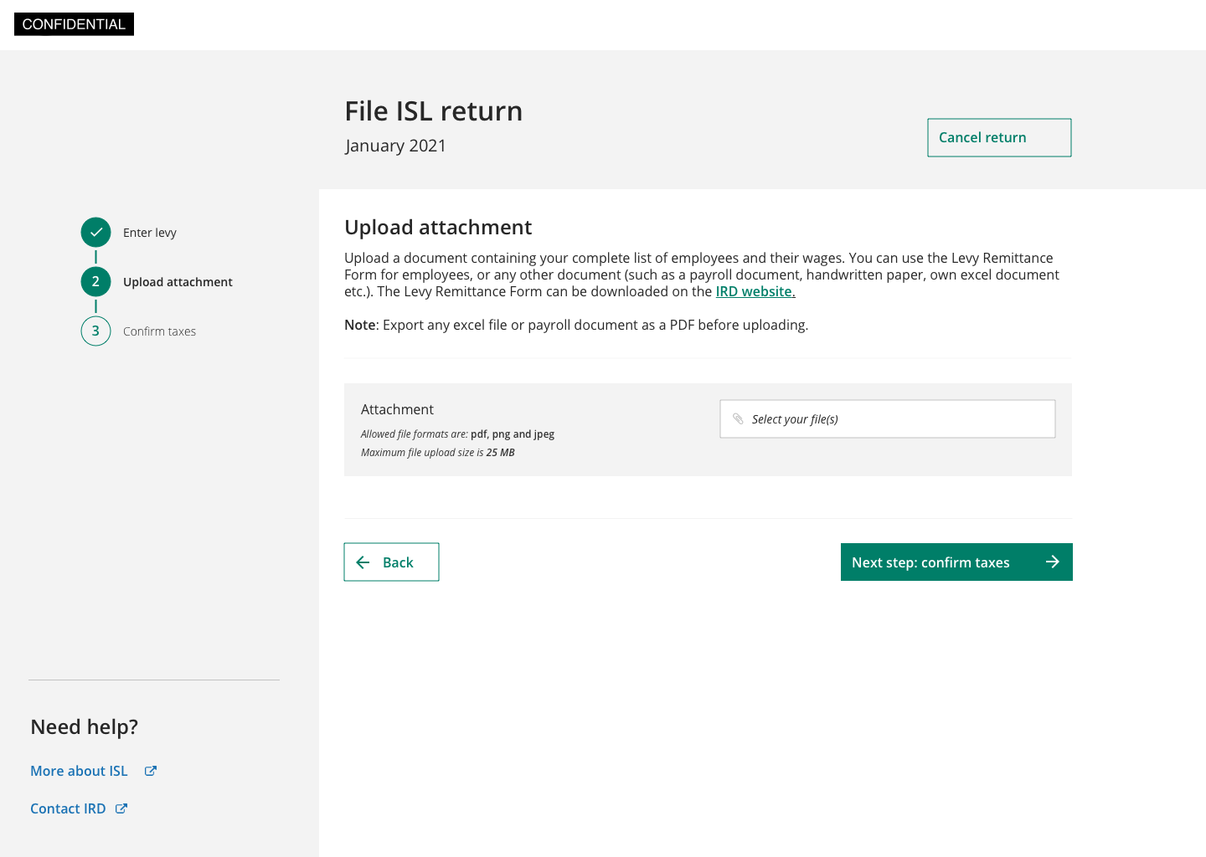Click the step 3 circle icon

coord(95,331)
